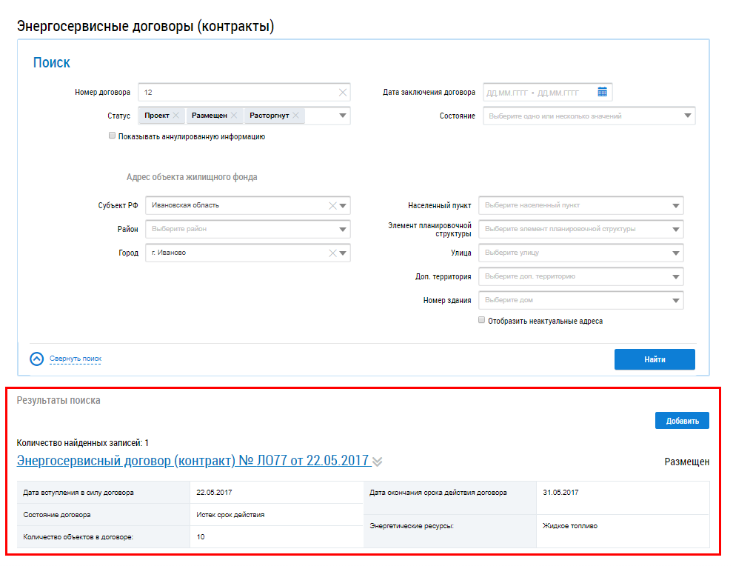Remove the Размещен status tag

(233, 116)
